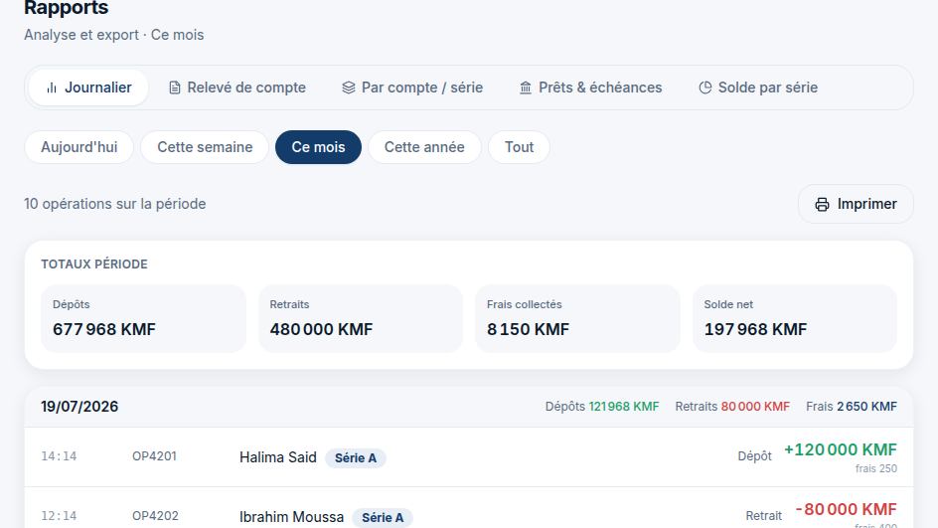Click the document icon beside Relevé de compte
Viewport: 938px width, 528px height.
pos(175,88)
